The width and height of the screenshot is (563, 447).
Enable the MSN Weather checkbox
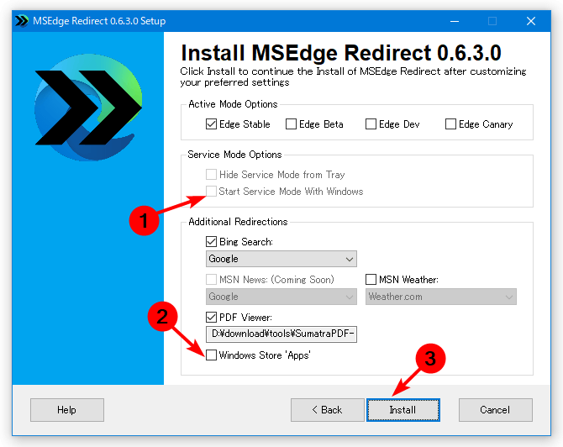[371, 279]
